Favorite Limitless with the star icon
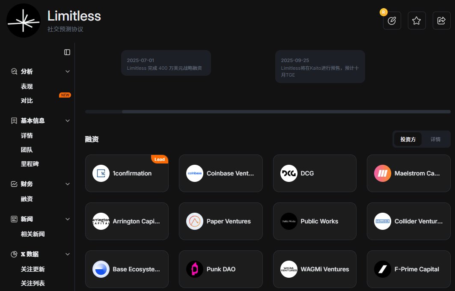This screenshot has width=455, height=291. (416, 21)
